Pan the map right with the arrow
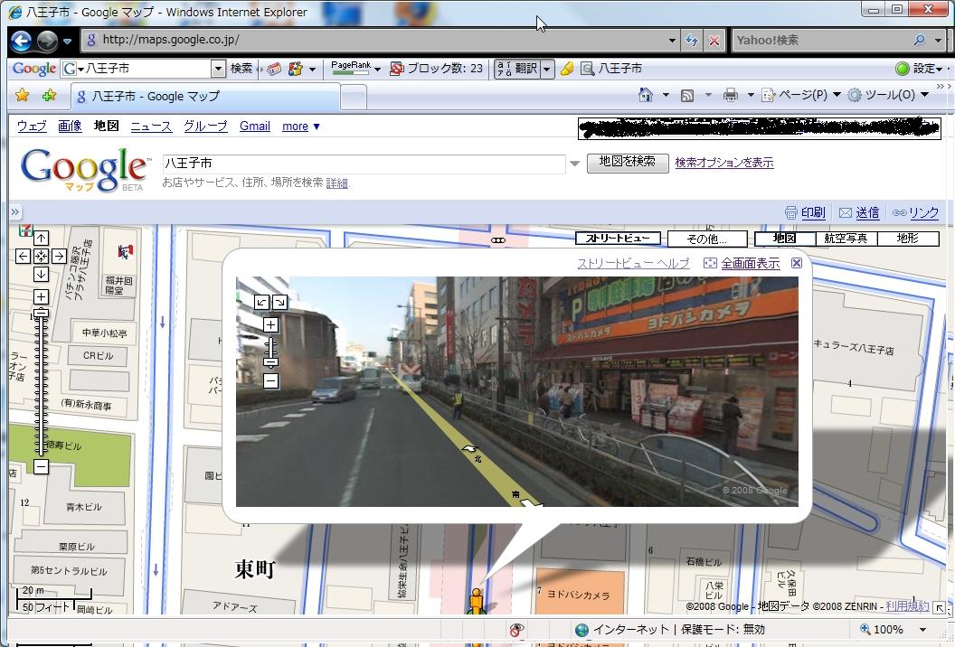The image size is (955, 647). pyautogui.click(x=59, y=256)
